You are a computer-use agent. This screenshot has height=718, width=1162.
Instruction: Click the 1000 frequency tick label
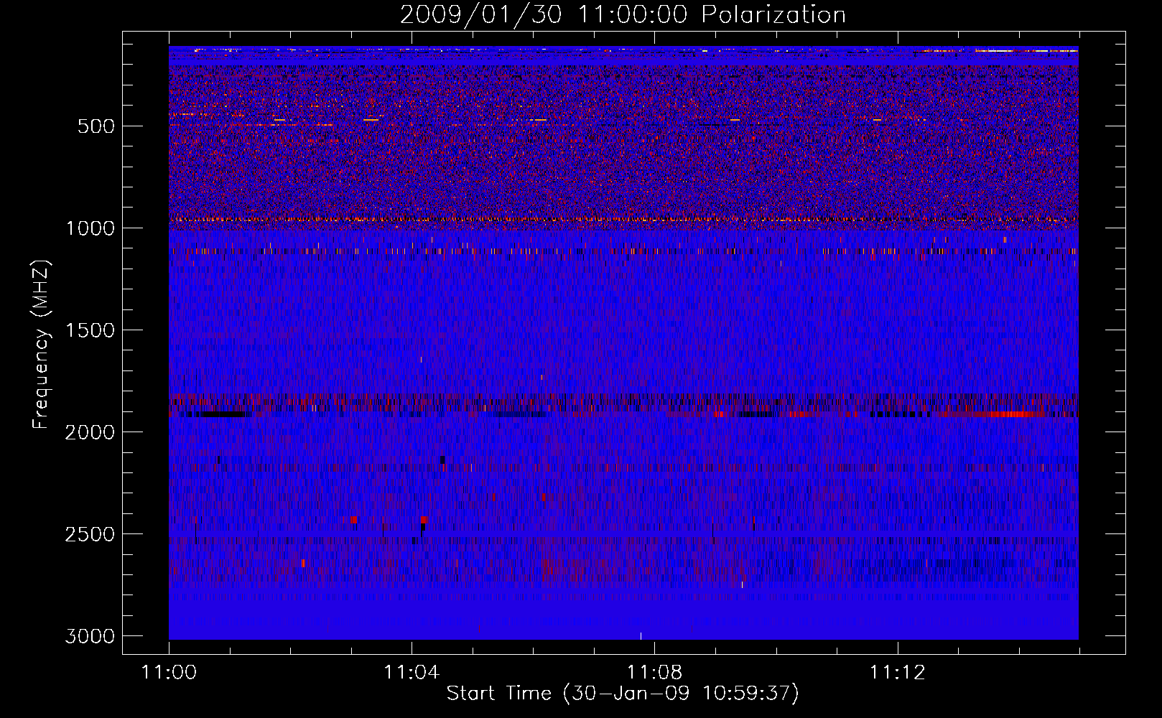(x=90, y=228)
